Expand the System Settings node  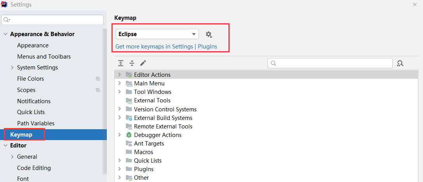(12, 68)
